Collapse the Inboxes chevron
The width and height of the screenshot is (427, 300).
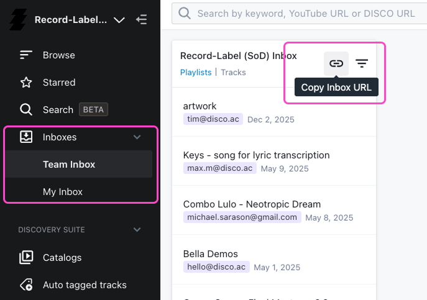137,137
